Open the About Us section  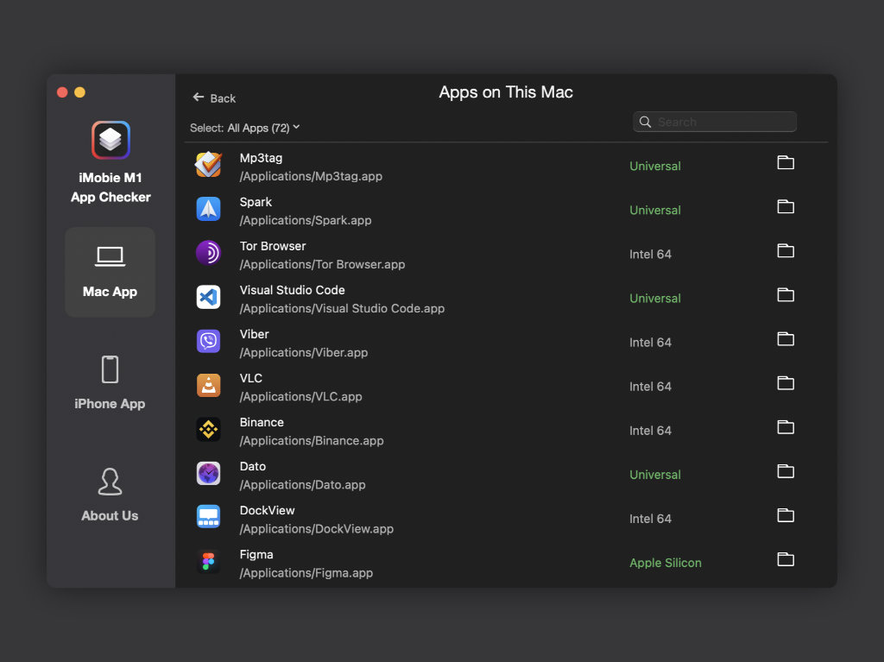pos(110,495)
